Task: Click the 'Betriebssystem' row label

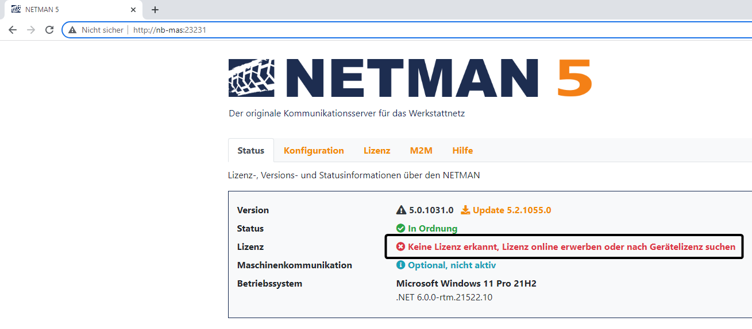Action: pyautogui.click(x=269, y=284)
